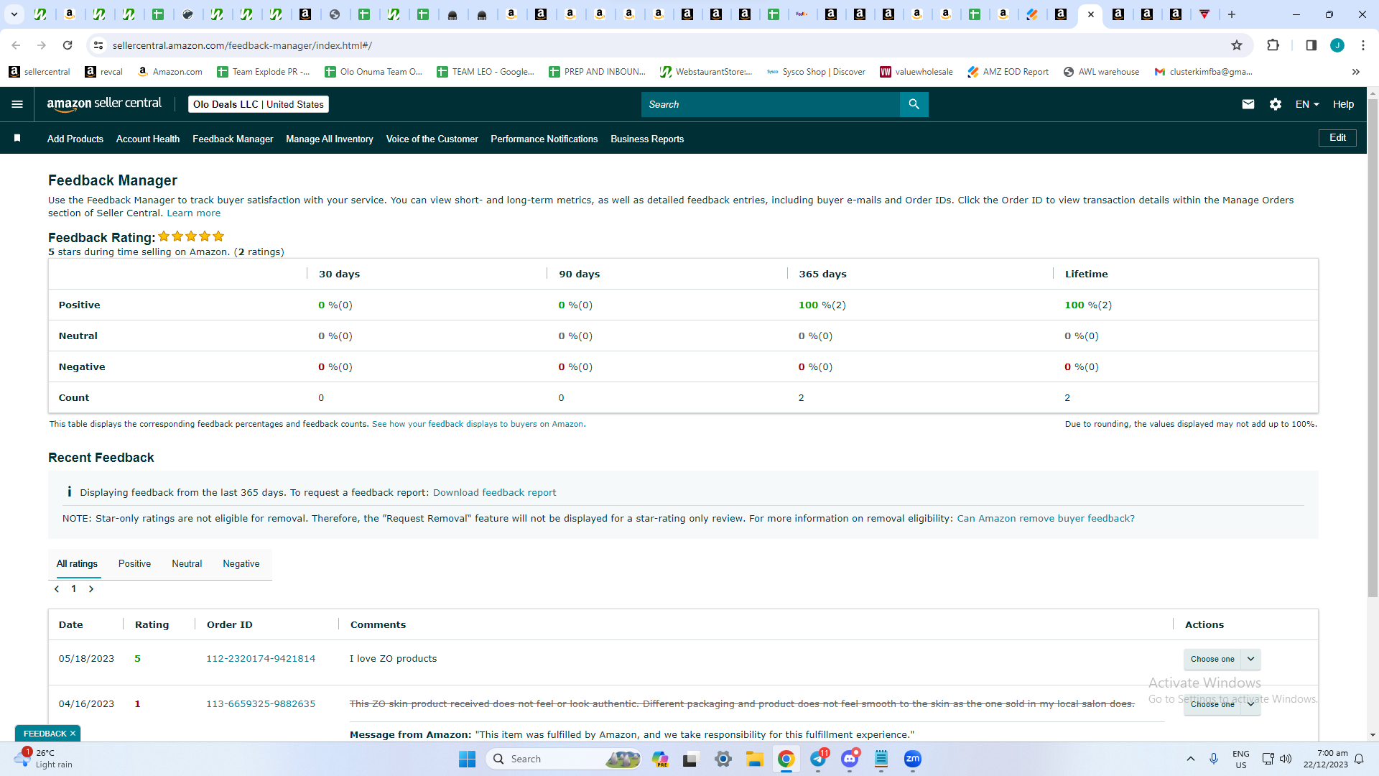This screenshot has height=776, width=1379.
Task: Open Business Reports nav item
Action: (x=647, y=139)
